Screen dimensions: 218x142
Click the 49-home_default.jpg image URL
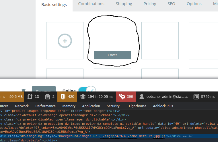tap(132, 136)
